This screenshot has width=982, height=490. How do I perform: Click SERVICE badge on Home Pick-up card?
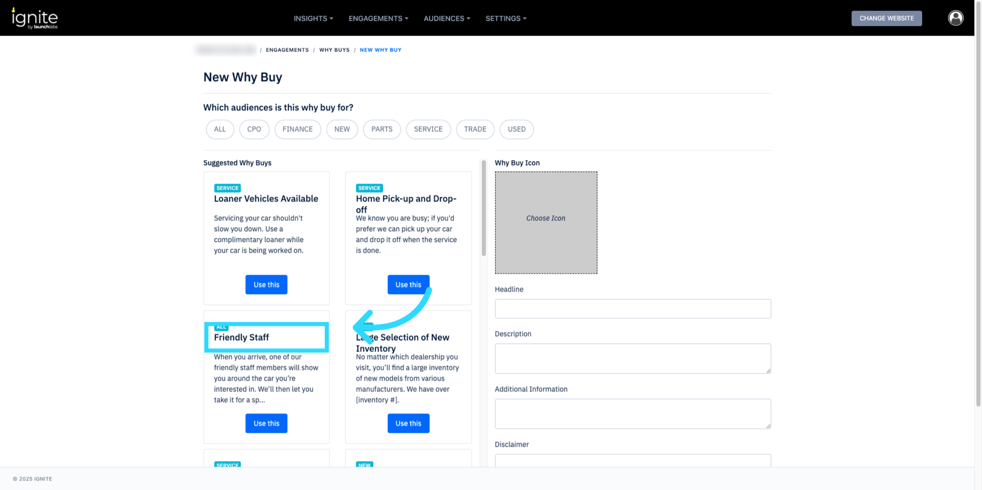pyautogui.click(x=369, y=188)
